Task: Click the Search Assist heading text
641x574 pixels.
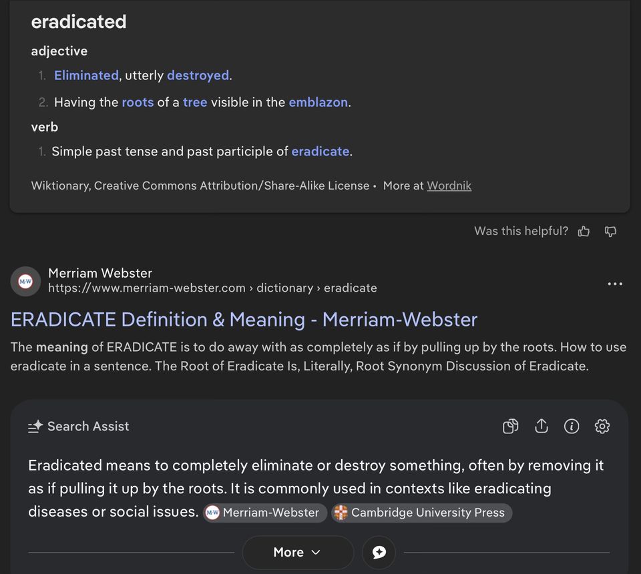Action: pos(88,426)
